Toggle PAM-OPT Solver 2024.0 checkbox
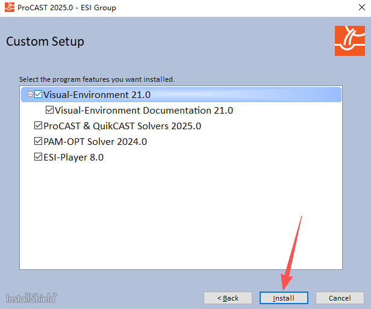371x309 pixels. [x=38, y=141]
